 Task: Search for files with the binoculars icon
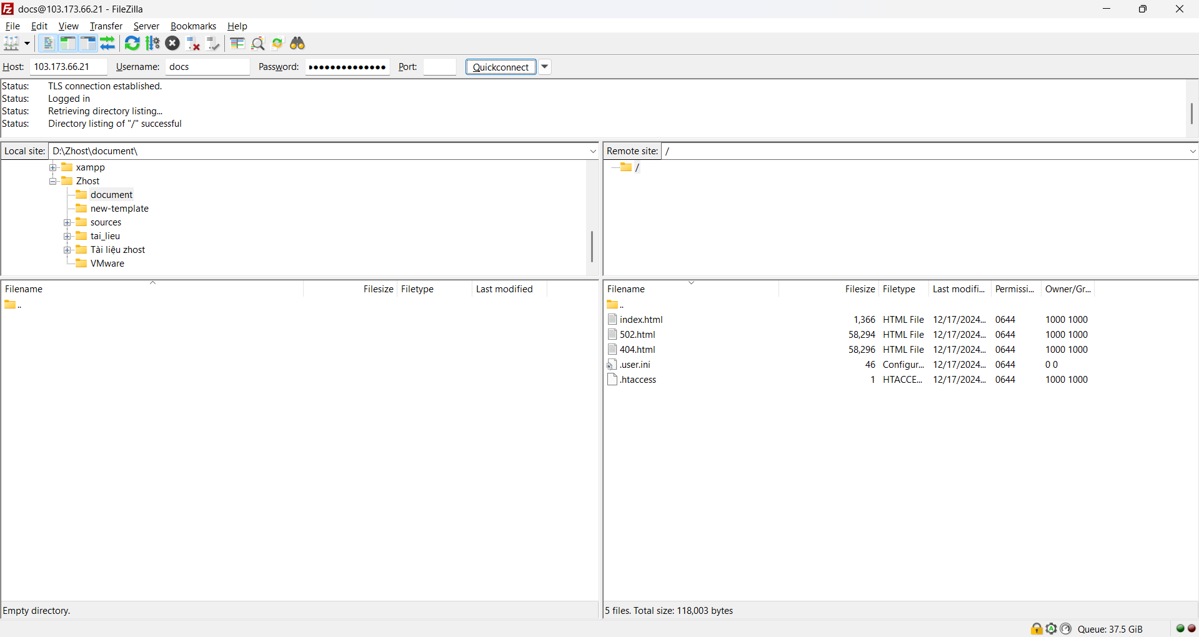(x=297, y=43)
